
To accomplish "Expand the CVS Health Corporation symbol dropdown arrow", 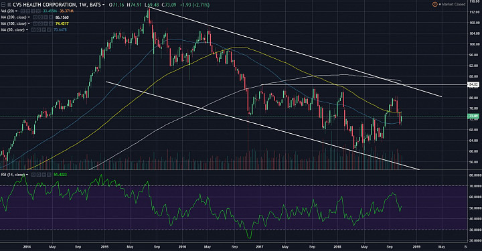I will (103, 5).
